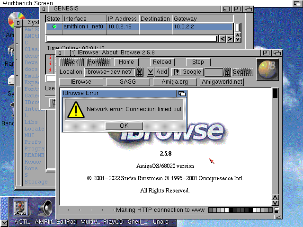Click the Search button
This screenshot has width=303, height=227.
[x=242, y=72]
